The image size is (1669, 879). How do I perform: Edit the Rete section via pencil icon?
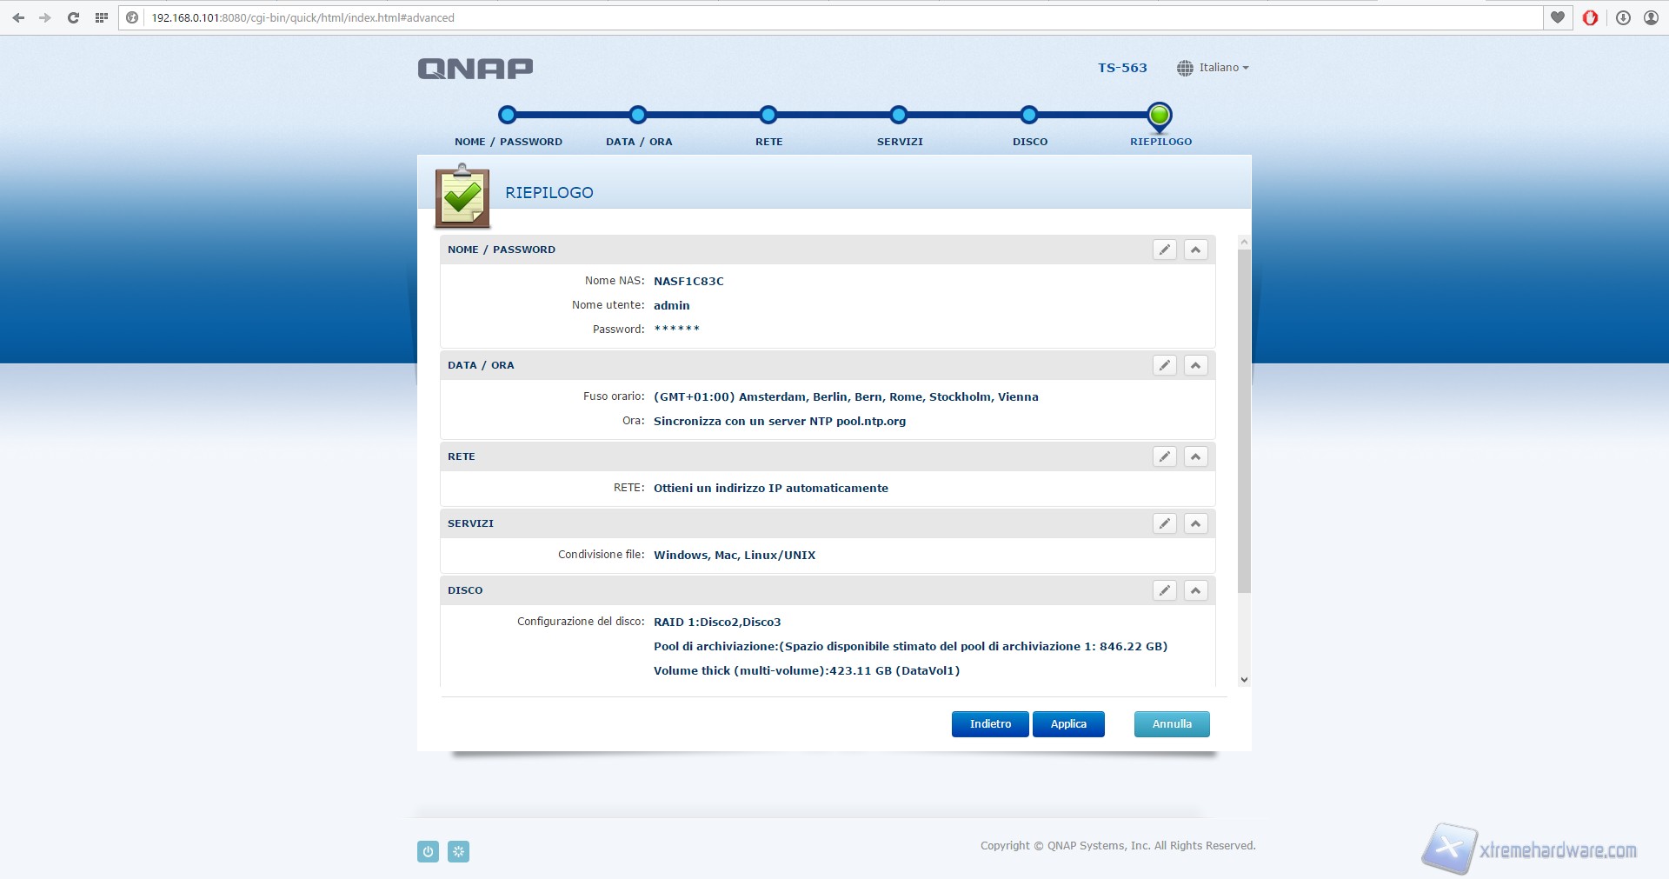(x=1164, y=456)
